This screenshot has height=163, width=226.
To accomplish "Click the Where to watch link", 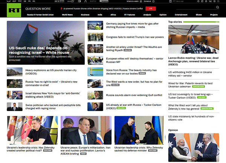I will [x=133, y=1].
